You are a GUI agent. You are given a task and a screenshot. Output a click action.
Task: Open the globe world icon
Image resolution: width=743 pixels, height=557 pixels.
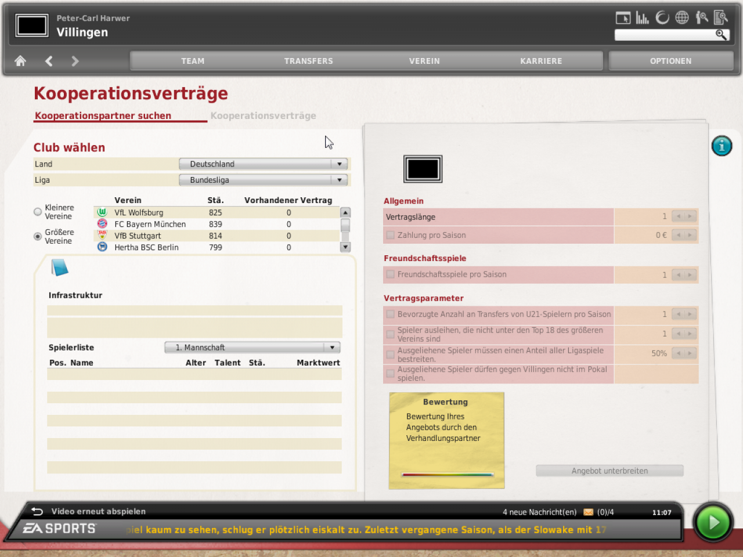(682, 18)
